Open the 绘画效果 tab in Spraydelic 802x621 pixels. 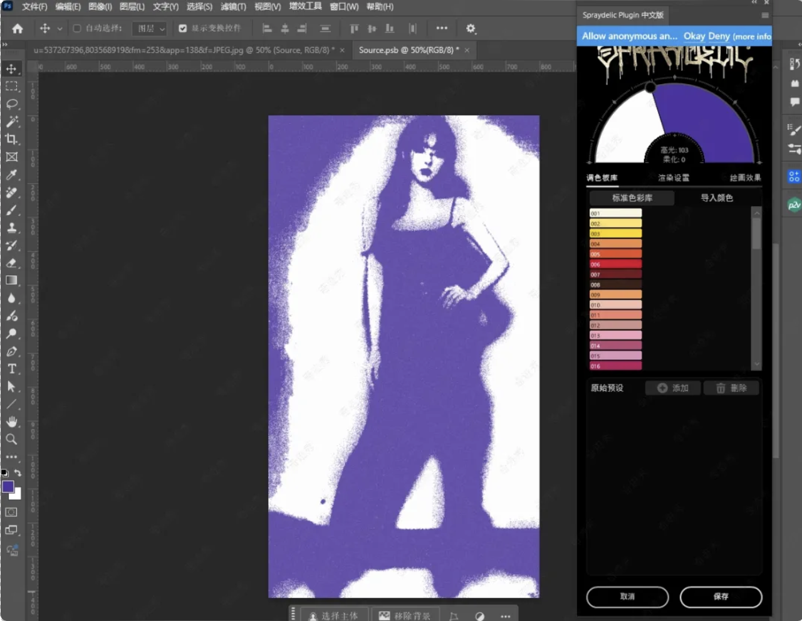[x=745, y=178]
